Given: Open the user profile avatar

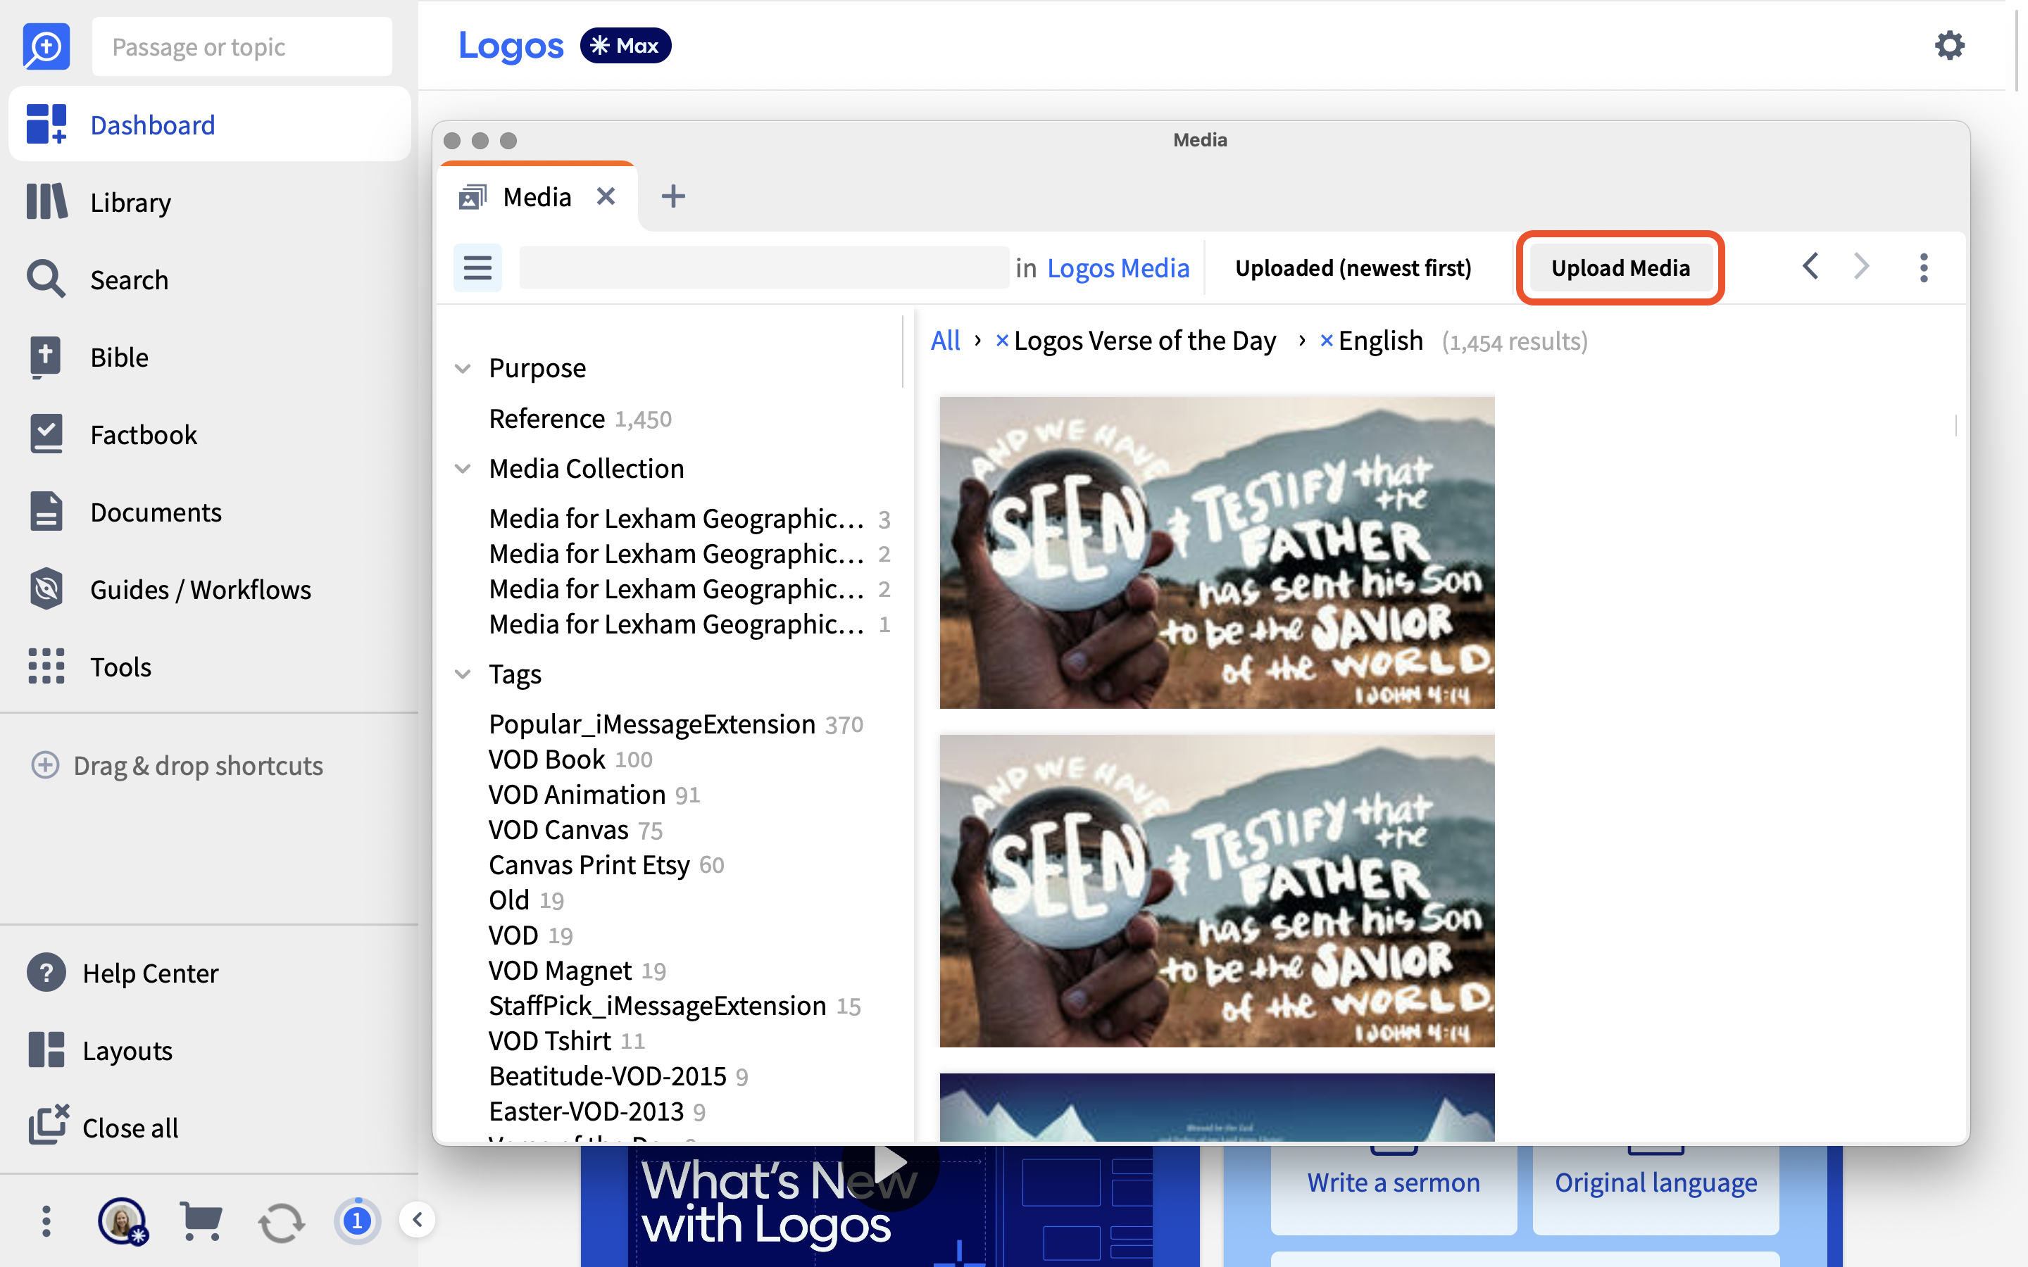Looking at the screenshot, I should [123, 1221].
